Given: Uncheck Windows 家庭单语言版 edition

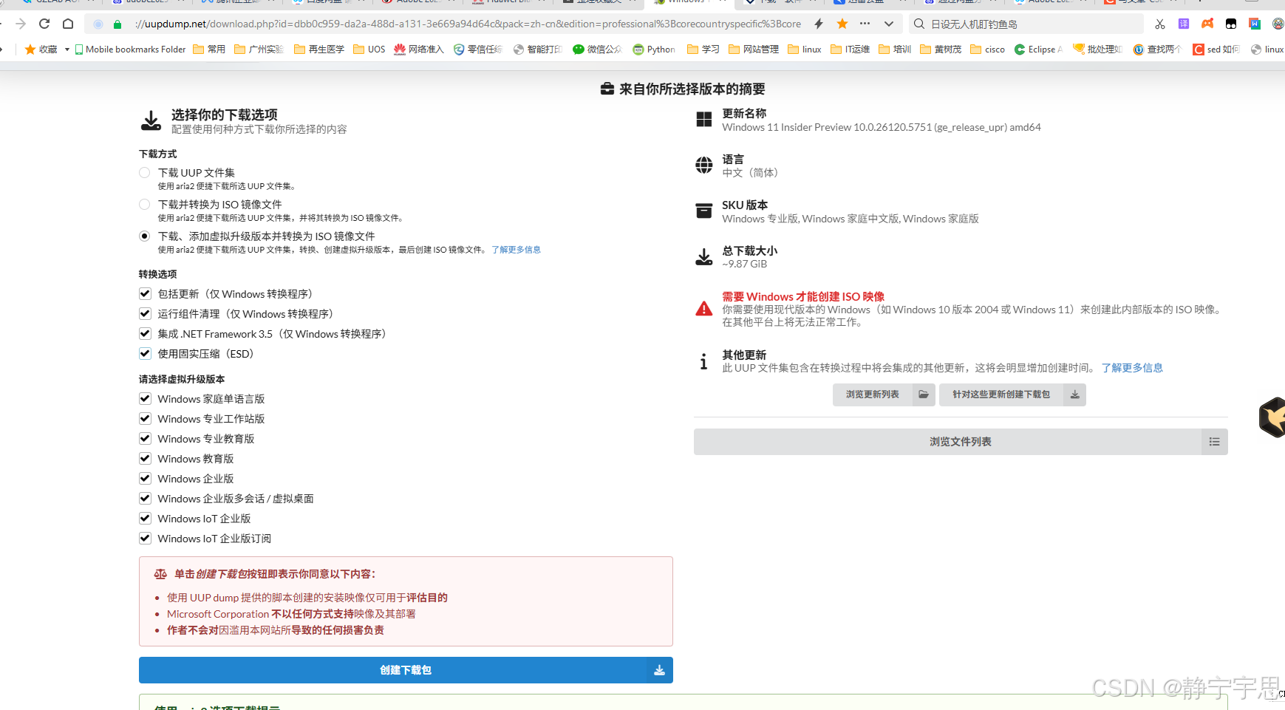Looking at the screenshot, I should tap(145, 399).
